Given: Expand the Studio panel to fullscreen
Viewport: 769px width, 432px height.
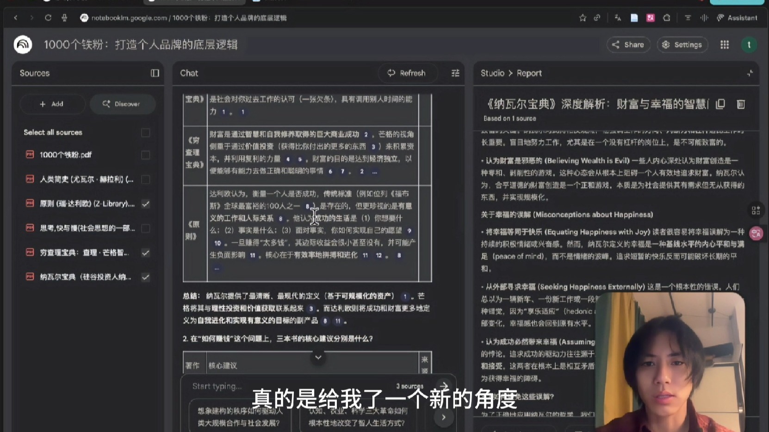Looking at the screenshot, I should [x=750, y=73].
